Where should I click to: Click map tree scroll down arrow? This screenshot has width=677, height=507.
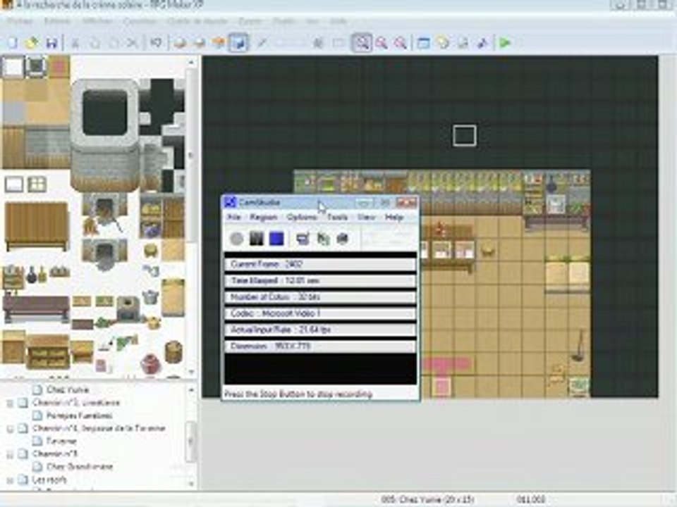click(x=191, y=483)
